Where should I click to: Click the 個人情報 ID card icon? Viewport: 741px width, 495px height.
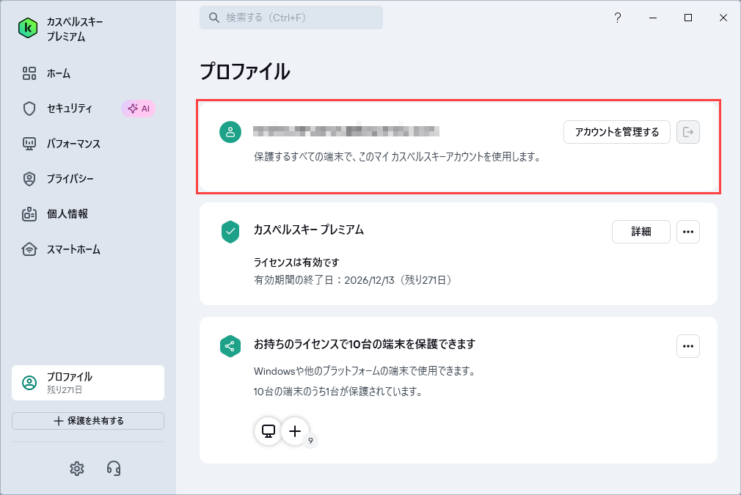point(29,214)
